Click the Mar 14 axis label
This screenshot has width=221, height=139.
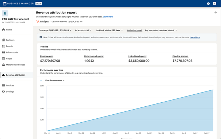point(47,133)
